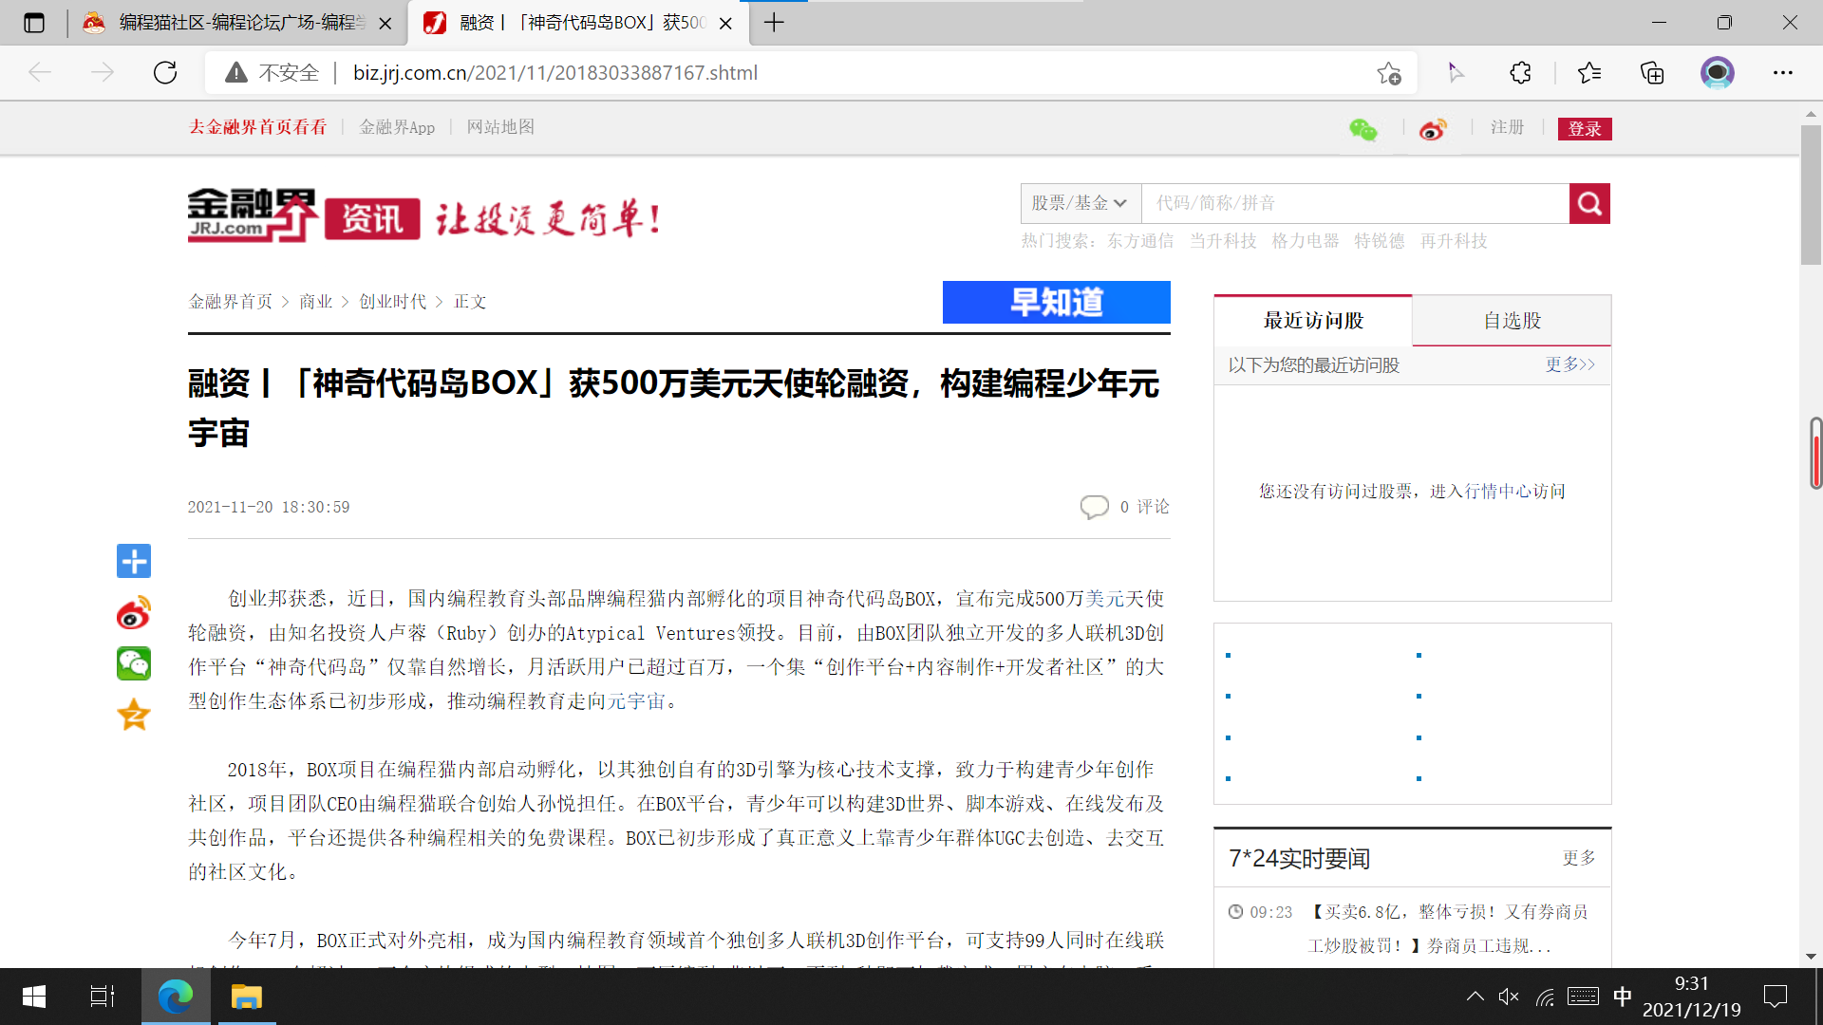
Task: Click the 中 input method indicator
Action: tap(1623, 997)
